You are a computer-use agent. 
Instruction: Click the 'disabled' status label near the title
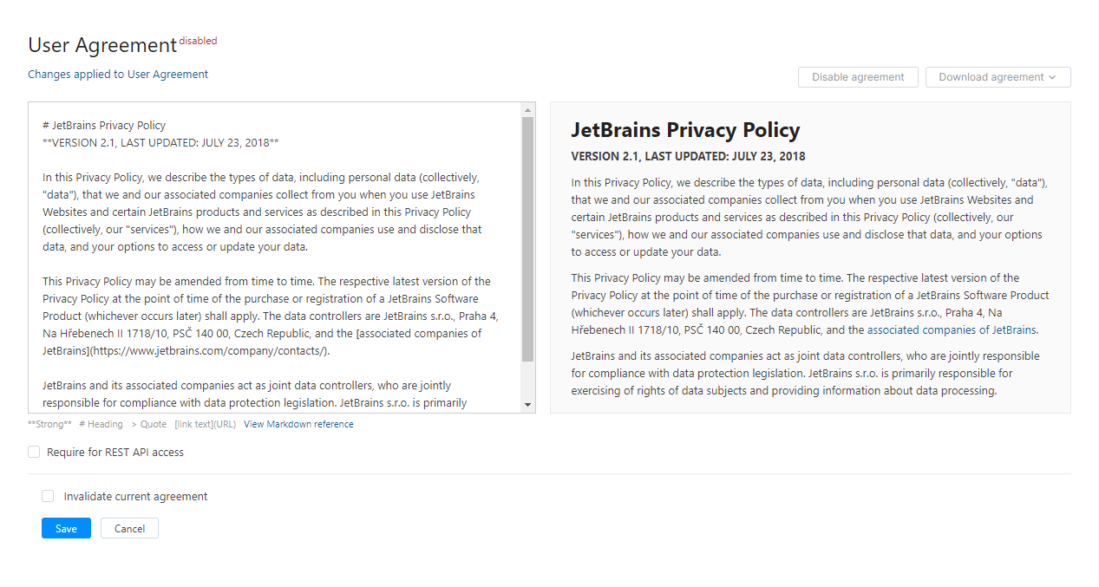[x=200, y=40]
